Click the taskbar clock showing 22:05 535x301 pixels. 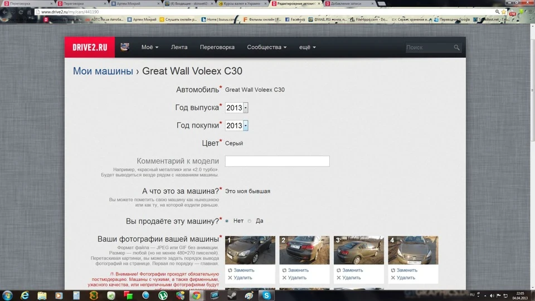click(x=520, y=295)
